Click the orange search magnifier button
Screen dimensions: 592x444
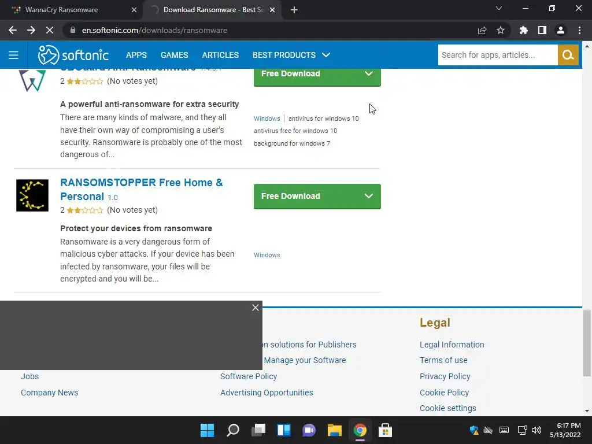[568, 55]
